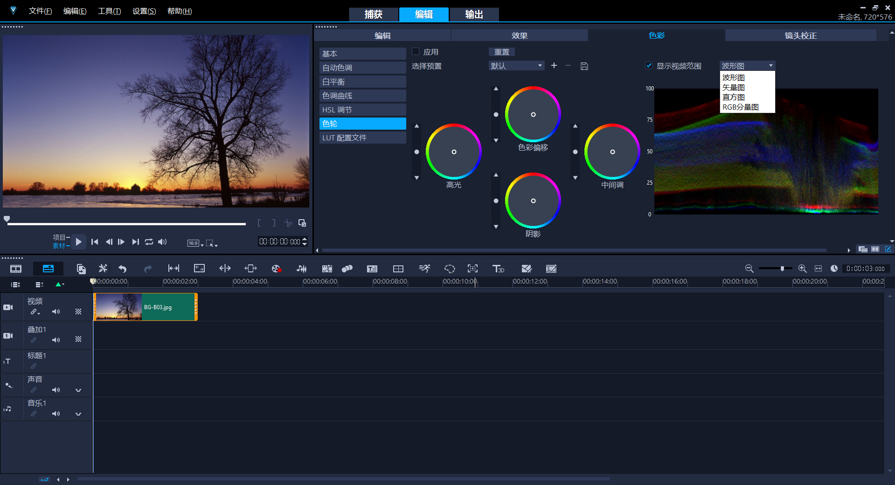Image resolution: width=895 pixels, height=485 pixels.
Task: Toggle repeat playback loop button
Action: point(149,242)
